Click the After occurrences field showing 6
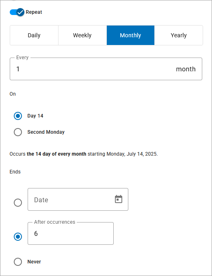Image resolution: width=212 pixels, height=276 pixels. 71,233
